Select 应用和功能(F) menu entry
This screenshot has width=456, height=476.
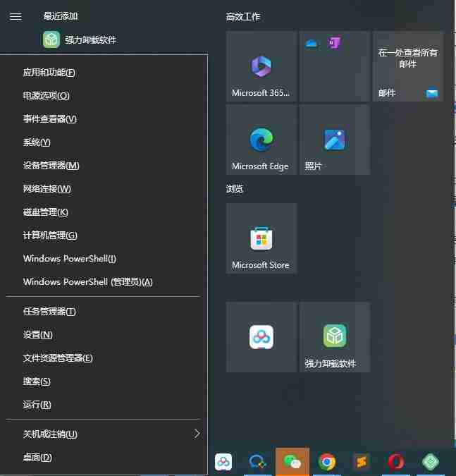tap(49, 73)
